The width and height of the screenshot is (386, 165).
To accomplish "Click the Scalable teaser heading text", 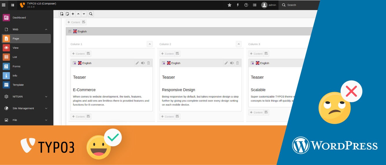I will point(258,90).
